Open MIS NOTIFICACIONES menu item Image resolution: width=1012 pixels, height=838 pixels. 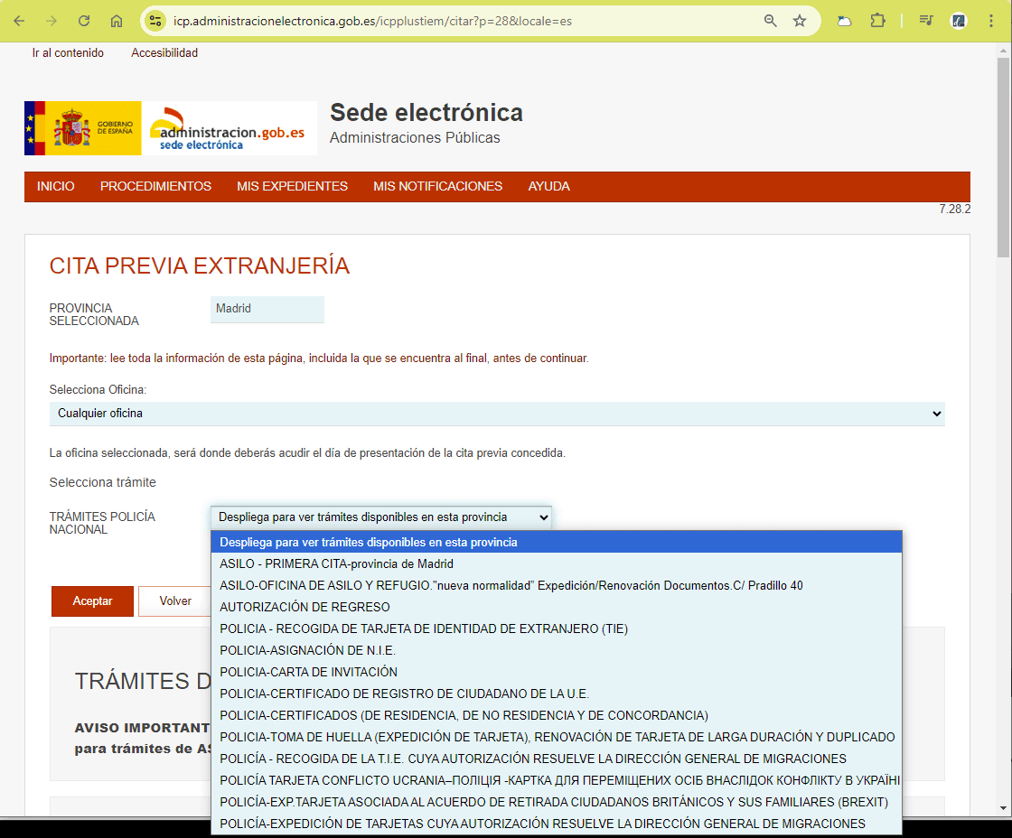tap(437, 186)
